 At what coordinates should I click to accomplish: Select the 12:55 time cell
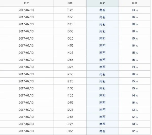70,74
